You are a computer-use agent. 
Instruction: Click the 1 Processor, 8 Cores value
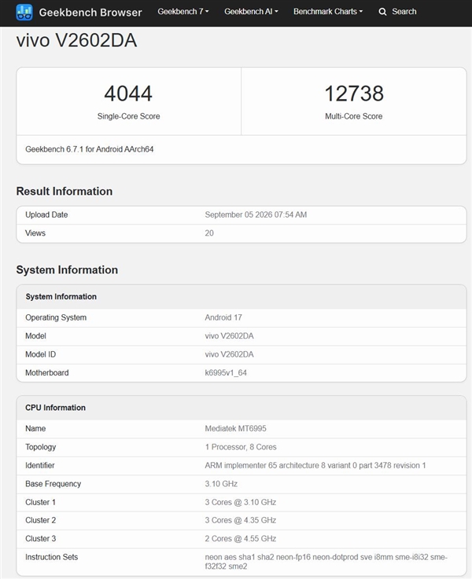click(x=241, y=447)
